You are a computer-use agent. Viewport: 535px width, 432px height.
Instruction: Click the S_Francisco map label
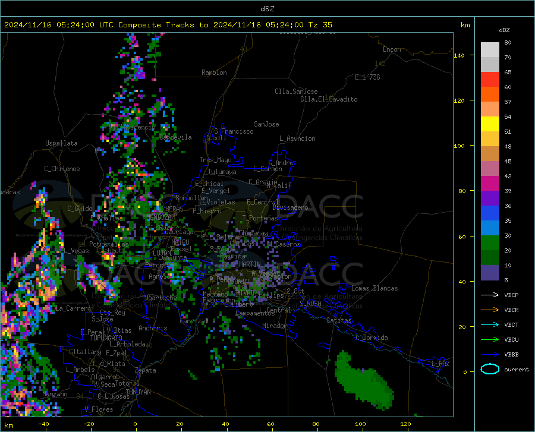234,131
